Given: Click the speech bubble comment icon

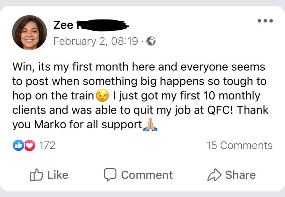Looking at the screenshot, I should 110,175.
